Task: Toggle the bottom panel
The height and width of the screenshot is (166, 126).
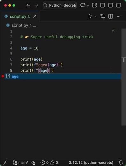Action: pos(111,5)
